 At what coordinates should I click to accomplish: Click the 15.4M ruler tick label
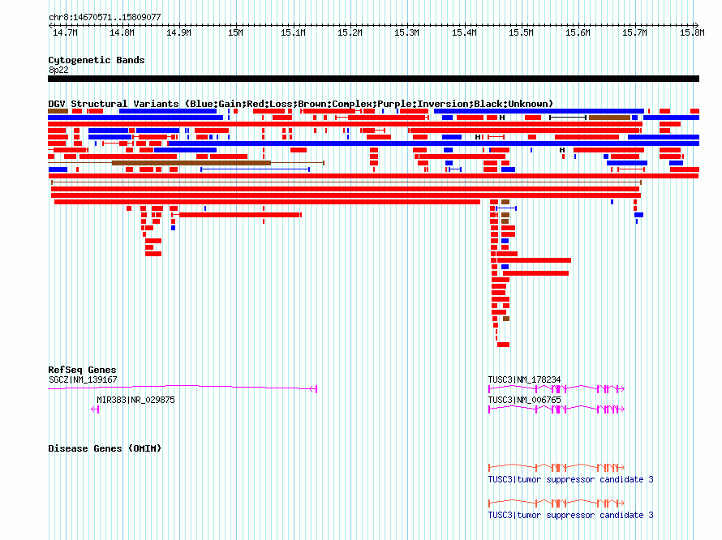(464, 32)
